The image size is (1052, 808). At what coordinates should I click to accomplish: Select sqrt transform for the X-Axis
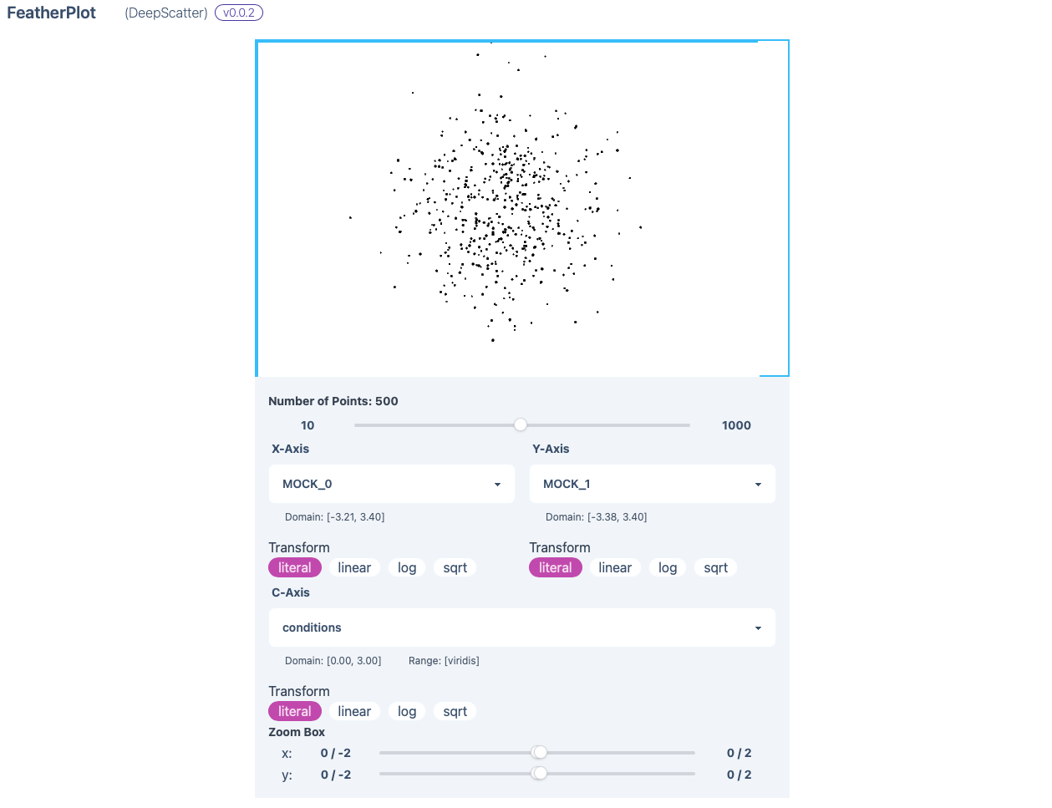coord(454,567)
